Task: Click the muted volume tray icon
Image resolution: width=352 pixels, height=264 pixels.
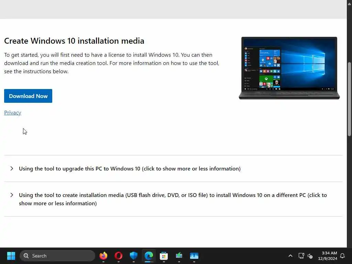Action: point(310,256)
